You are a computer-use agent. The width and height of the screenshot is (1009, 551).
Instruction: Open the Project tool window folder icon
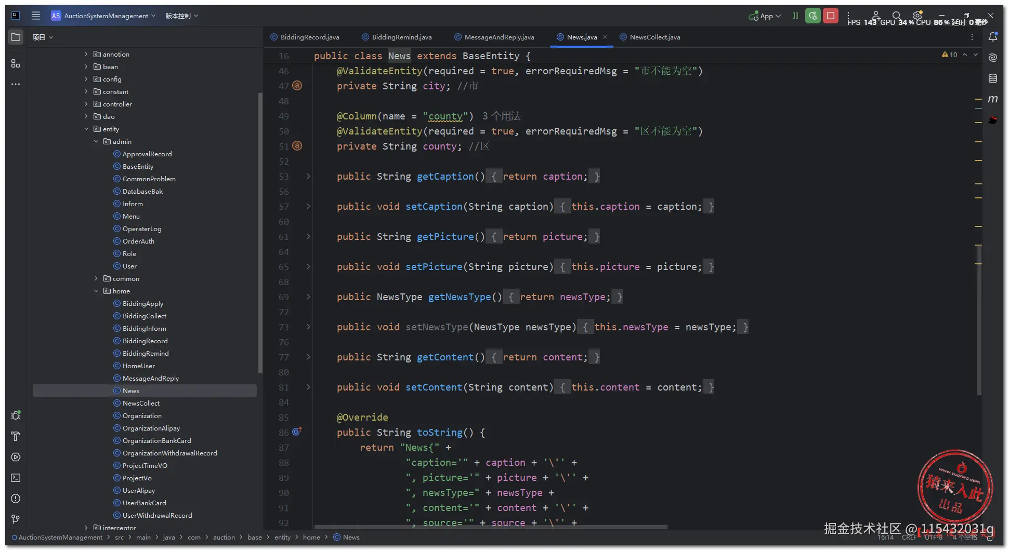pos(16,37)
